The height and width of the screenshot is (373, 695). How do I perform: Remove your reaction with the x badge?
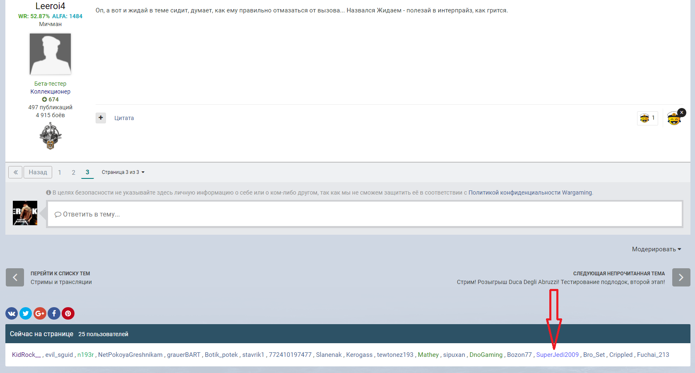pyautogui.click(x=682, y=112)
